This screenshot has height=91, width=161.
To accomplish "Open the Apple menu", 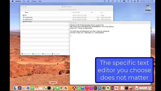I will tap(13, 1).
